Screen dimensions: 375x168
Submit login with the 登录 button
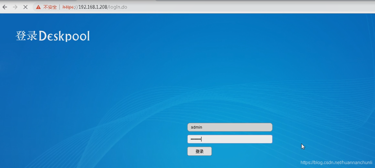(x=199, y=151)
